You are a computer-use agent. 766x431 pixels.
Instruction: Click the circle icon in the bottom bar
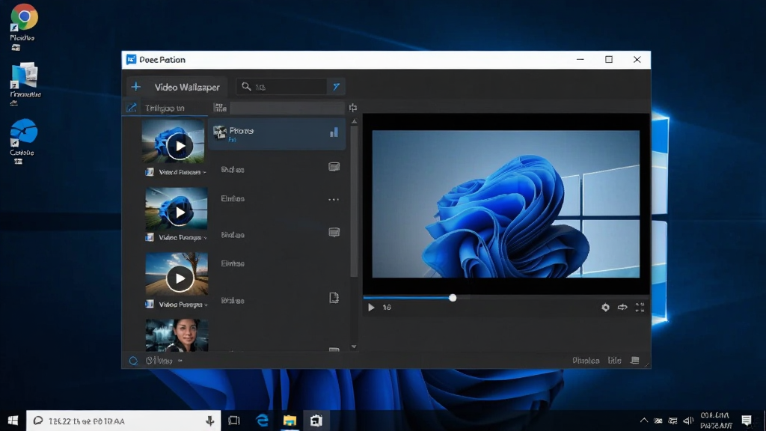pos(133,361)
